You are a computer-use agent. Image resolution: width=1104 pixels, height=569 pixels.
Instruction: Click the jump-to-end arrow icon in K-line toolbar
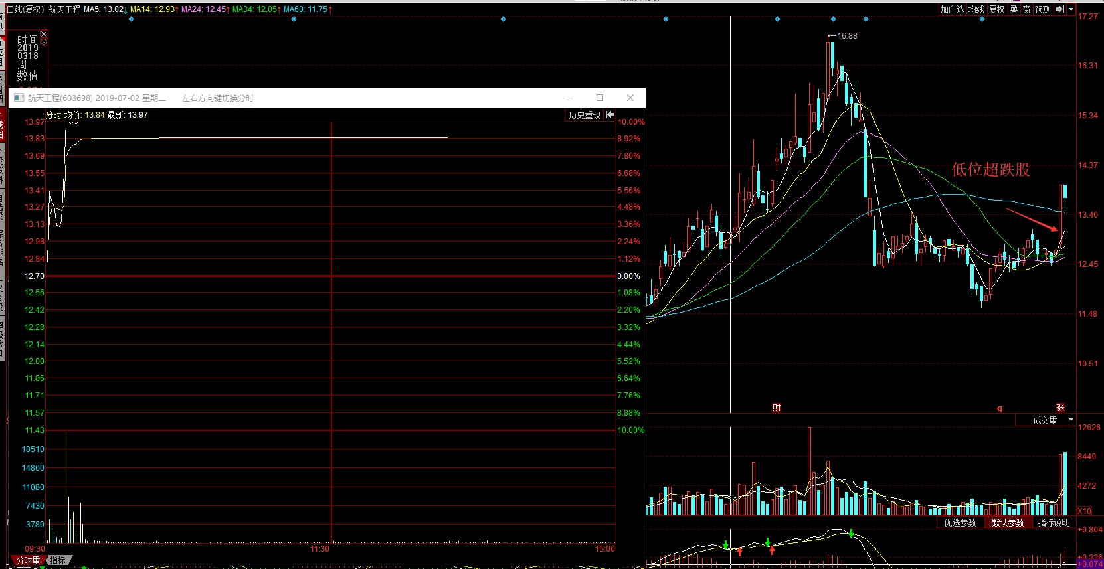pos(1060,9)
